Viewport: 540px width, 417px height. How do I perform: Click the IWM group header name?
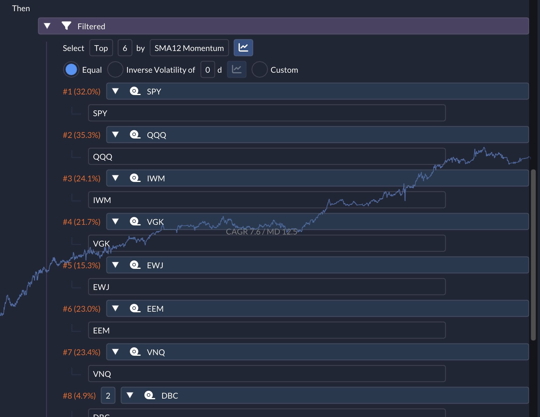tap(156, 178)
